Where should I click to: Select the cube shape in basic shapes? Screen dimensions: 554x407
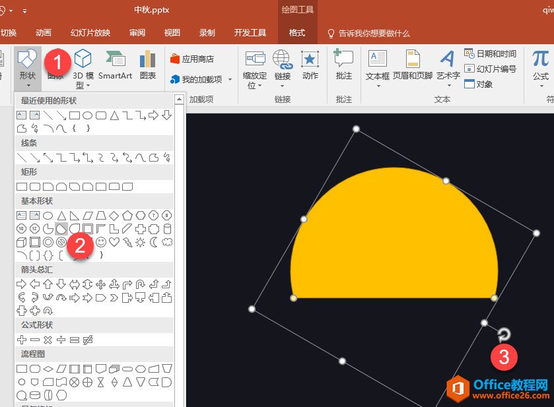[22, 242]
